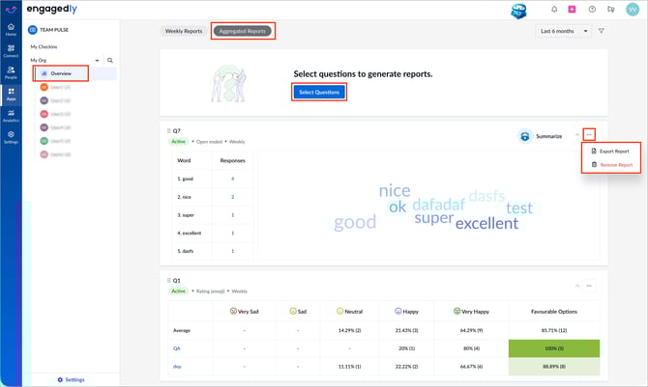The width and height of the screenshot is (648, 387).
Task: Click the Very Sad column header
Action: point(245,312)
